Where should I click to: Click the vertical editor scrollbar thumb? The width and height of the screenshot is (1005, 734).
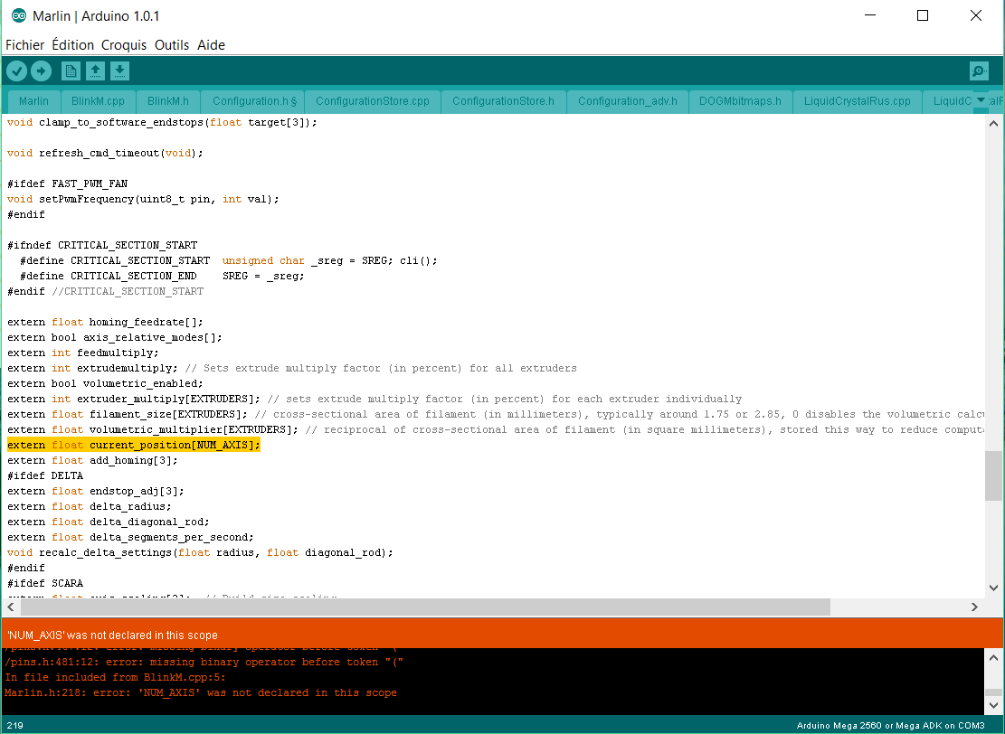tap(992, 475)
